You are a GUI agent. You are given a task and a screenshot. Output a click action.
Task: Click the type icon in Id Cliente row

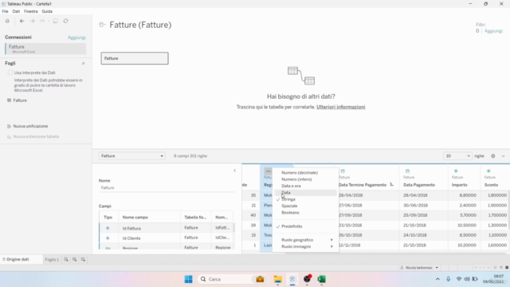click(x=108, y=238)
